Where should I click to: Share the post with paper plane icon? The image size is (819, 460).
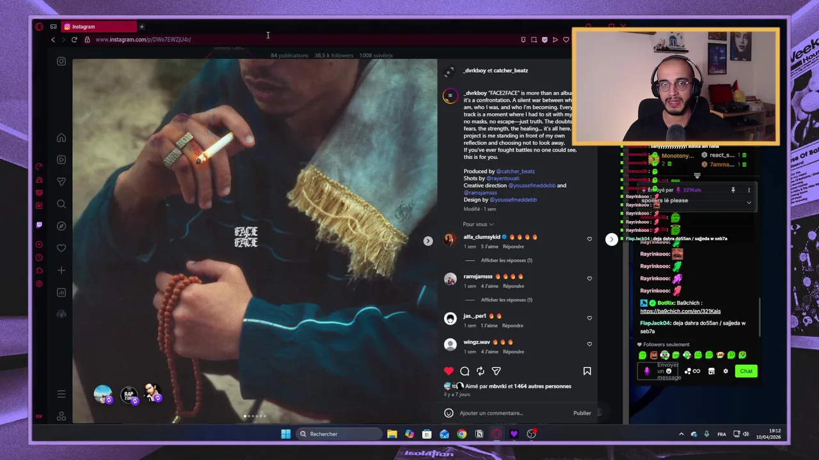click(x=496, y=371)
